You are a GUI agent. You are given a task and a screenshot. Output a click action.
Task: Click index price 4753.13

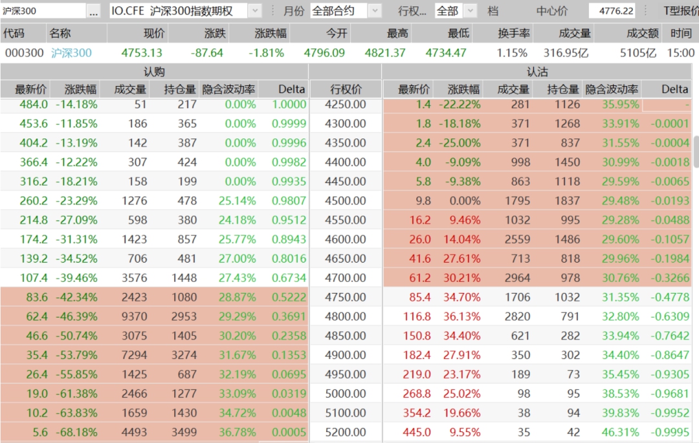pos(142,53)
